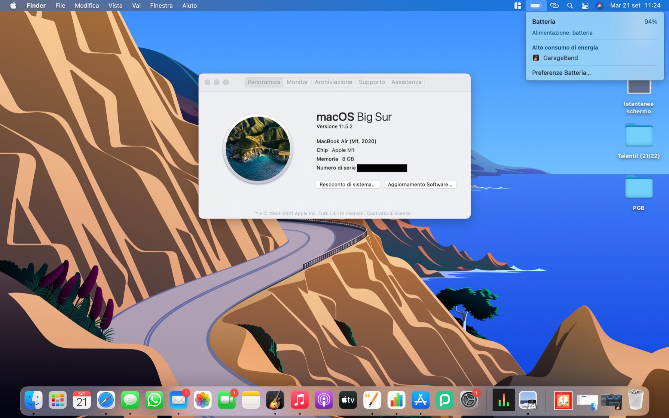Open the Modifica menu
Viewport: 669px width, 418px height.
[x=87, y=6]
